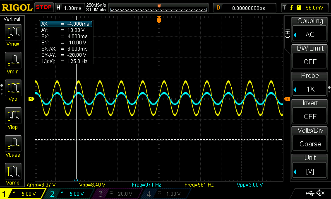Viewport: 331px width, 199px height.
Task: Click the Freq=961 Hz measurement
Action: pyautogui.click(x=199, y=185)
